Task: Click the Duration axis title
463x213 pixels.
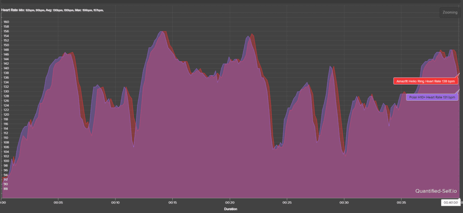Action: coord(231,209)
